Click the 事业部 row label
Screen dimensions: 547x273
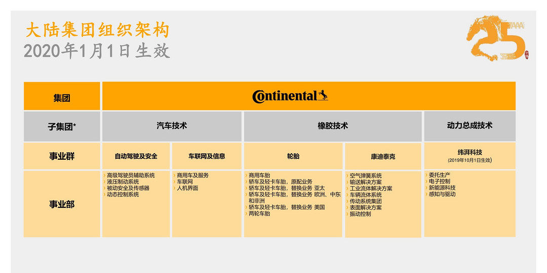(62, 204)
